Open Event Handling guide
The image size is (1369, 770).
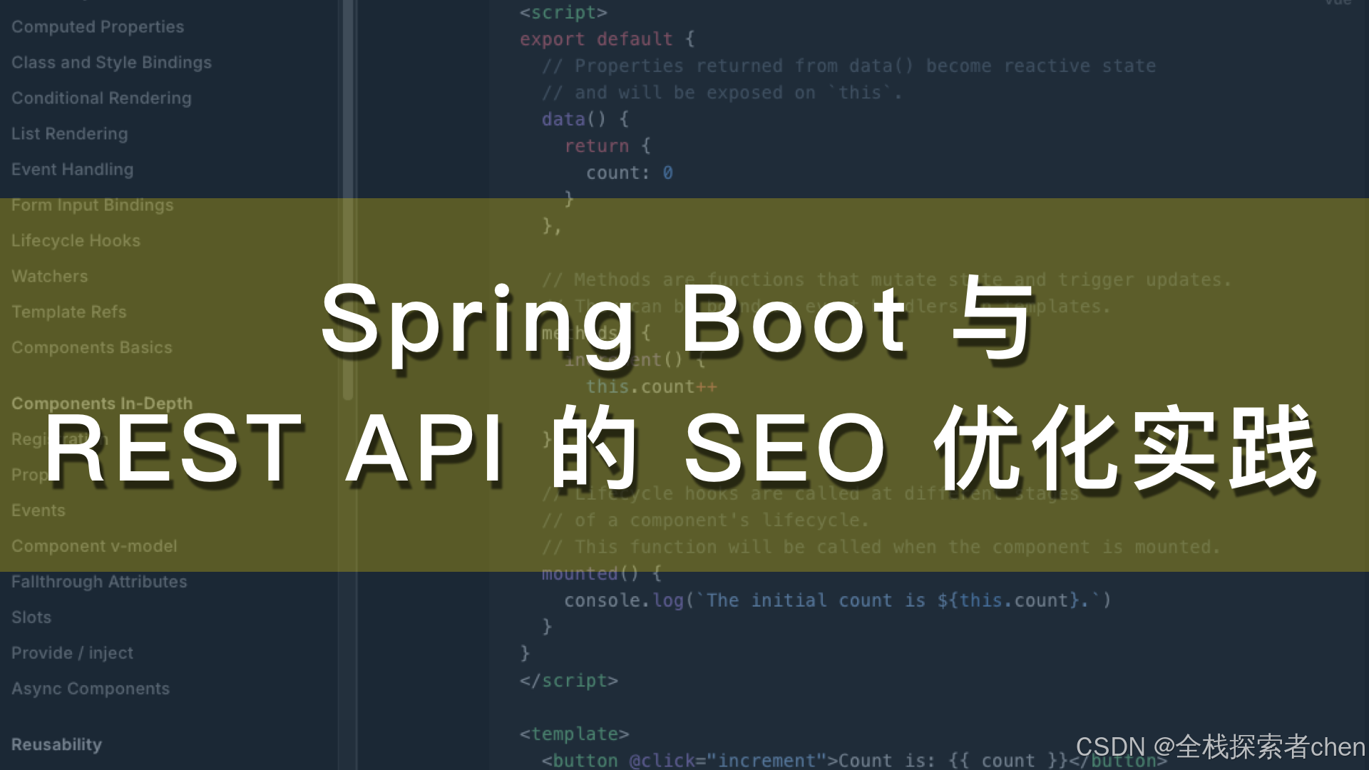73,169
